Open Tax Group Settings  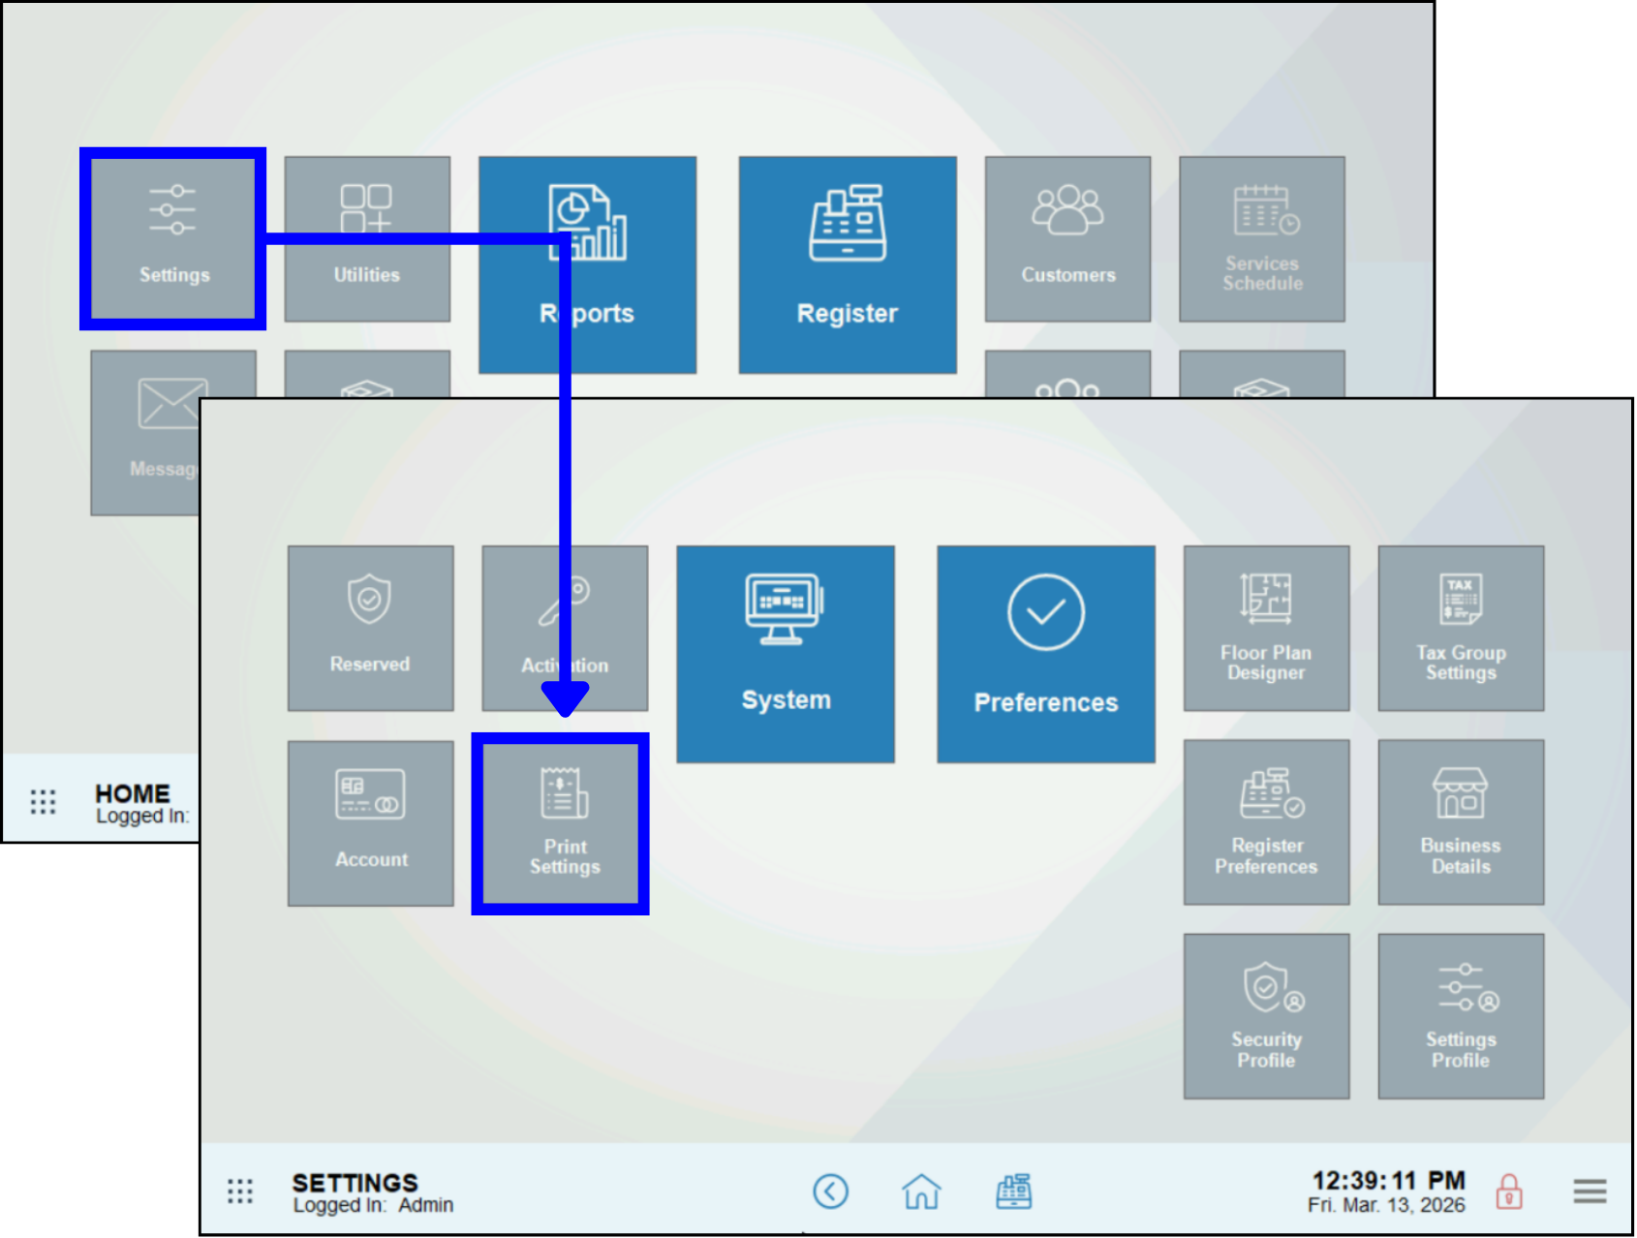coord(1460,628)
